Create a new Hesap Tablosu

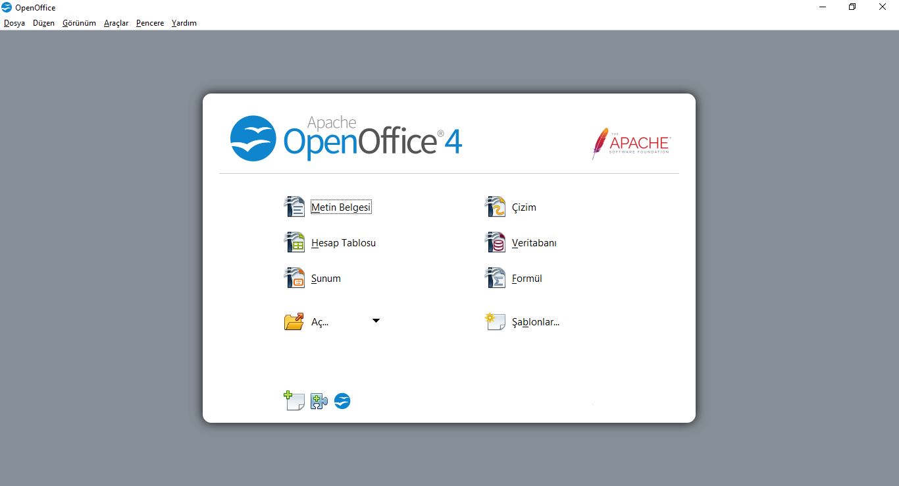coord(344,243)
